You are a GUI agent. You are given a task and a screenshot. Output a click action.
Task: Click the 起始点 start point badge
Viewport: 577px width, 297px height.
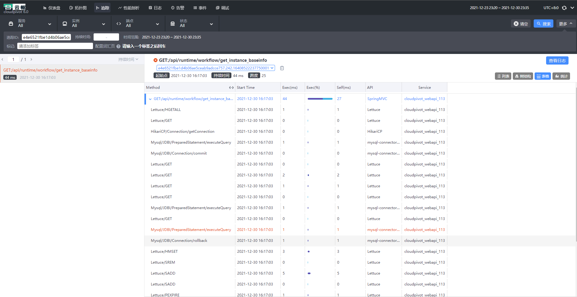pos(161,75)
